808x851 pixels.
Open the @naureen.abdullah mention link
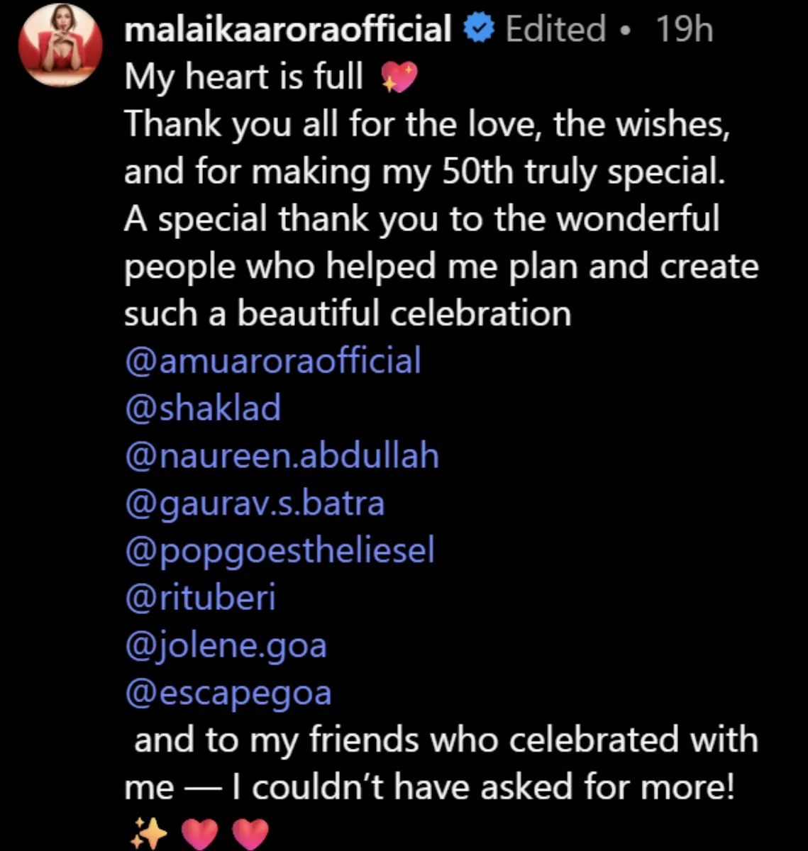tap(282, 455)
